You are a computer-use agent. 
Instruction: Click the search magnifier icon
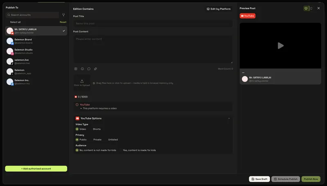coord(9,15)
